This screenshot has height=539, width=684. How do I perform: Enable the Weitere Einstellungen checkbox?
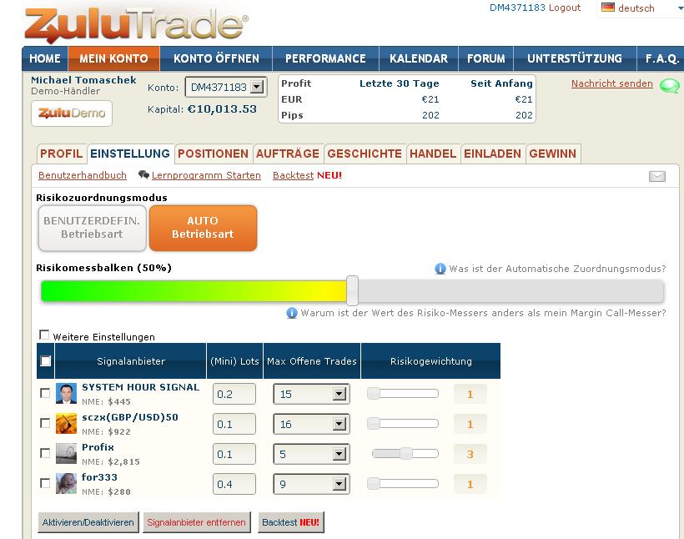[x=44, y=335]
